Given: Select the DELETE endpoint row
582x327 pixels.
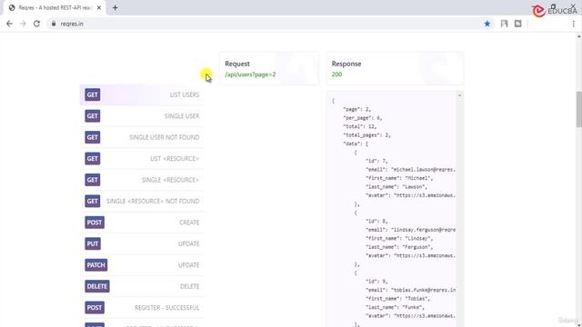Looking at the screenshot, I should [142, 287].
